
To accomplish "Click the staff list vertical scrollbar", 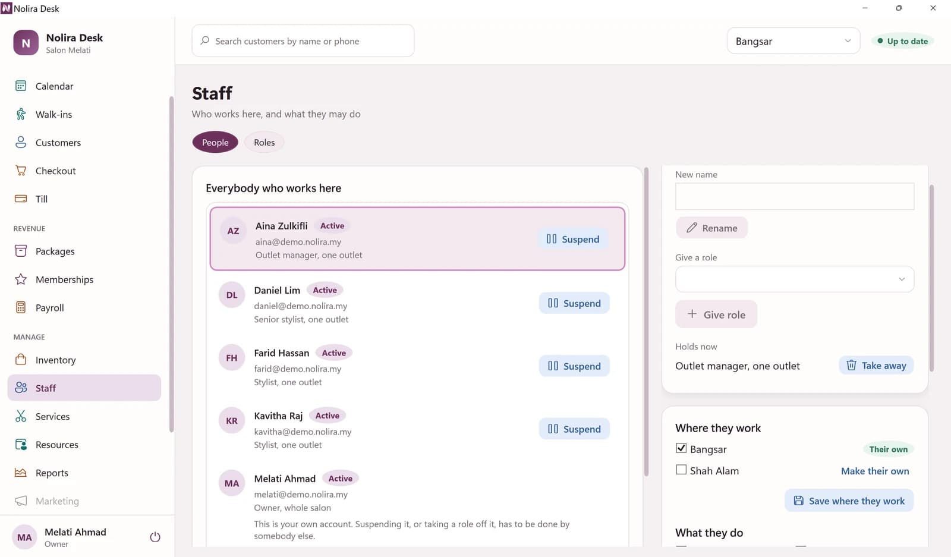I will point(646,321).
